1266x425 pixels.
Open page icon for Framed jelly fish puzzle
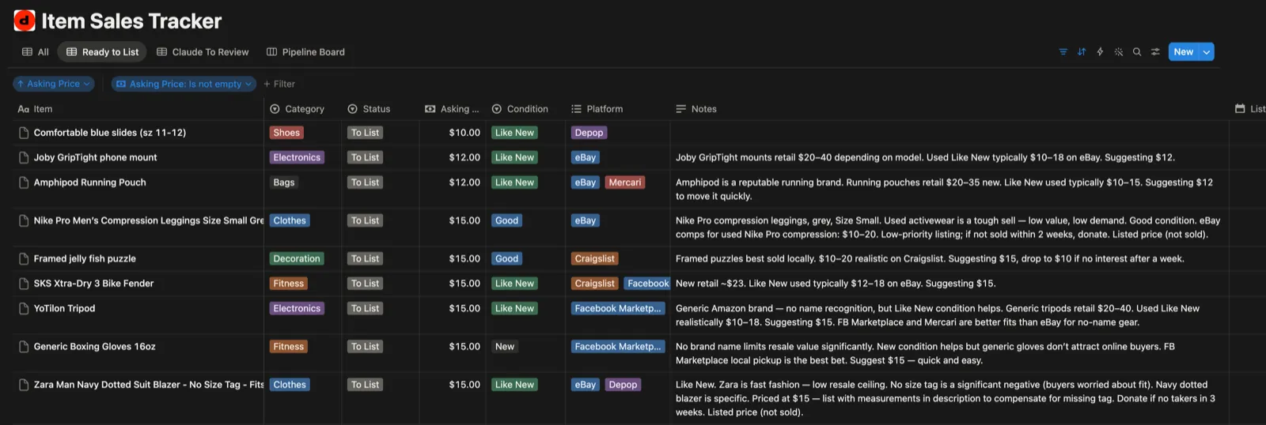click(x=24, y=258)
